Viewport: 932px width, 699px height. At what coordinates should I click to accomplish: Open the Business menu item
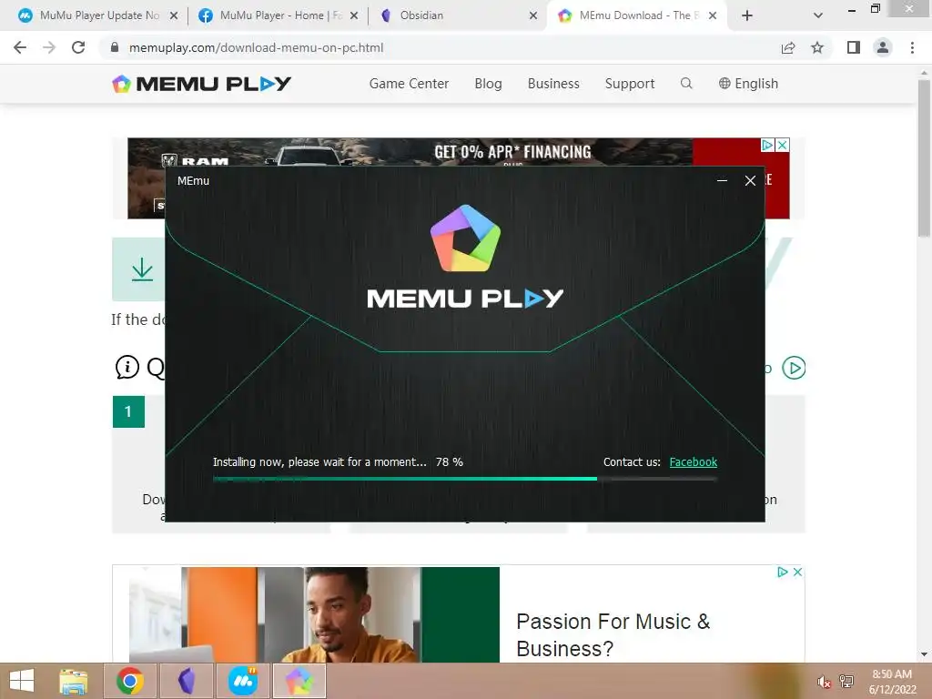tap(553, 84)
